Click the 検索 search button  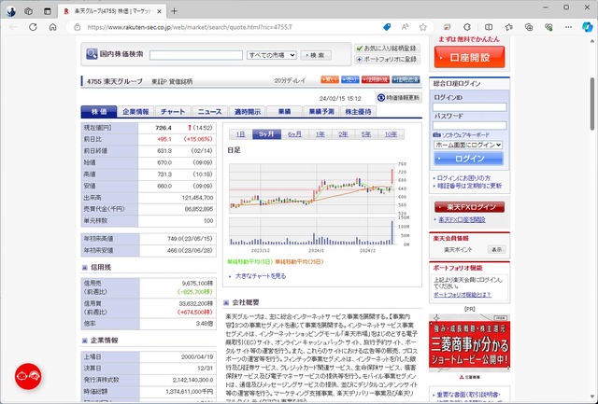tap(316, 55)
